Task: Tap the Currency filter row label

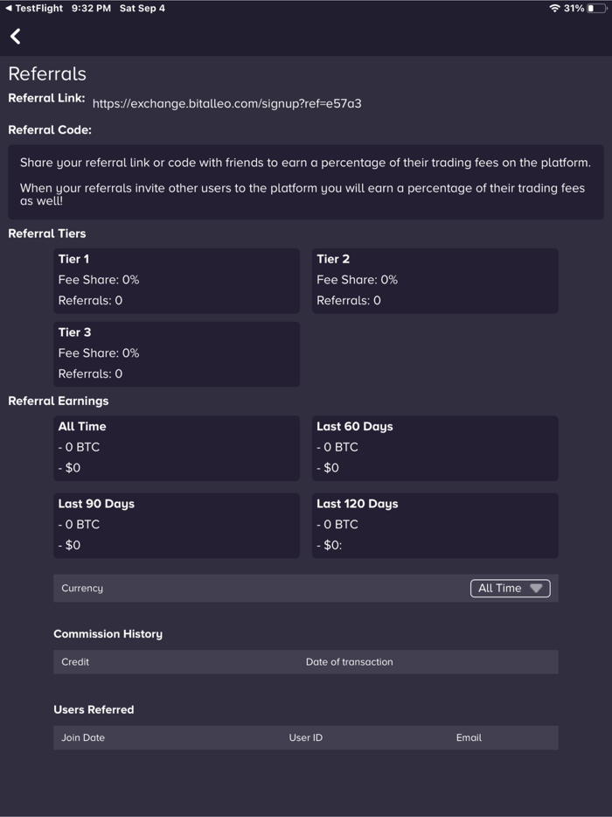Action: 82,589
